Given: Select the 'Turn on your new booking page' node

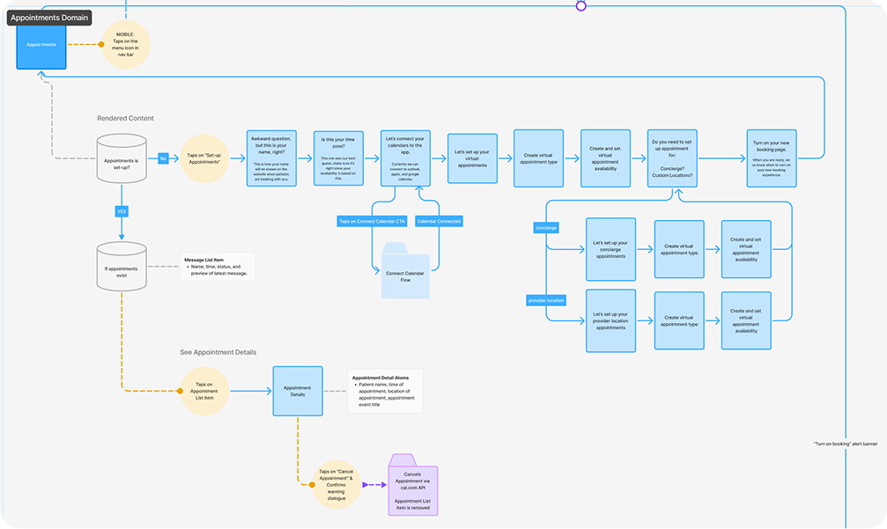Looking at the screenshot, I should tap(772, 158).
